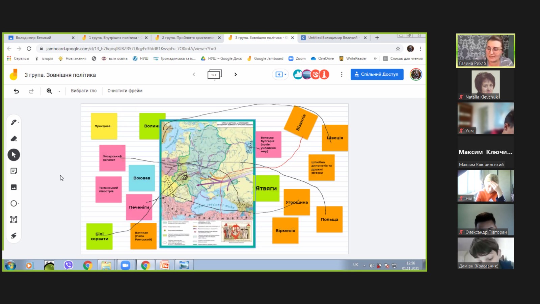This screenshot has width=540, height=304.
Task: Select the Eraser tool
Action: [13, 138]
